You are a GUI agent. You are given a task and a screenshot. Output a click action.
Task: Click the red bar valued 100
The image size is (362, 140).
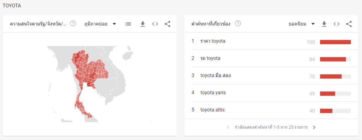pos(335,42)
